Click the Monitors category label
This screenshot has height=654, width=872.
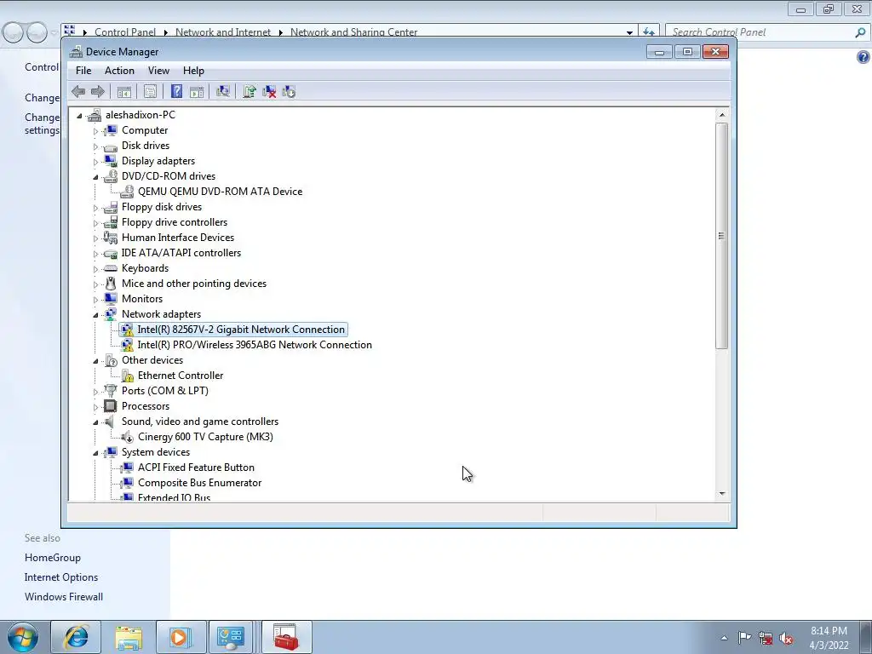click(x=142, y=299)
